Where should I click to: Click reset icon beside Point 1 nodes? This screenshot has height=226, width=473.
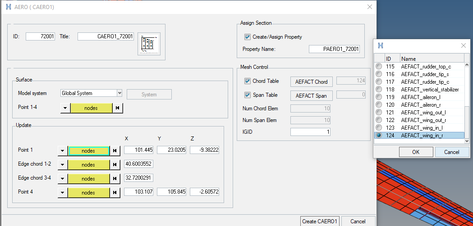pos(115,151)
